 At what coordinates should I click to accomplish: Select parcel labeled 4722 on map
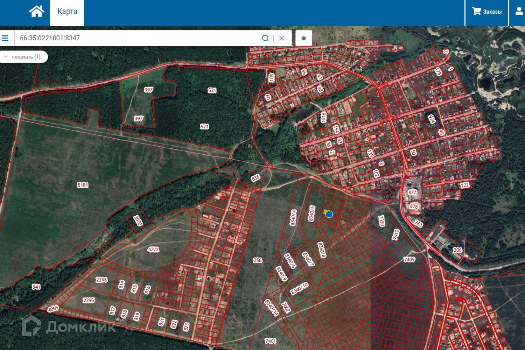pos(153,250)
